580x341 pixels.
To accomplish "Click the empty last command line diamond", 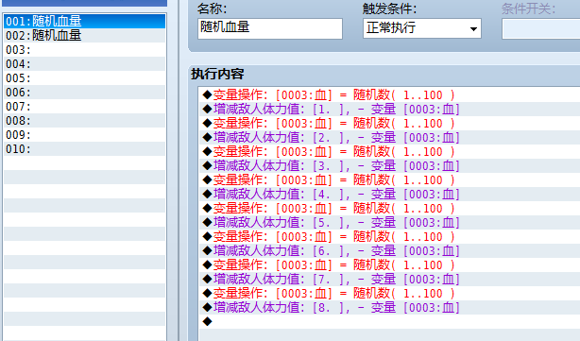I will point(207,321).
